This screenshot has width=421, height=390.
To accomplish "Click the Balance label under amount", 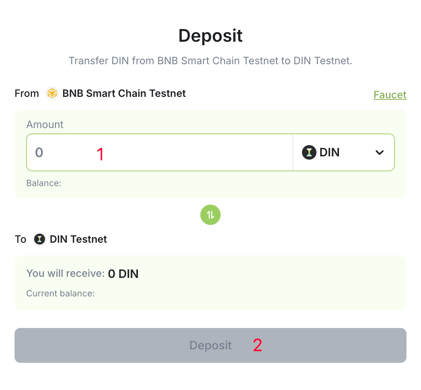I will [x=44, y=183].
